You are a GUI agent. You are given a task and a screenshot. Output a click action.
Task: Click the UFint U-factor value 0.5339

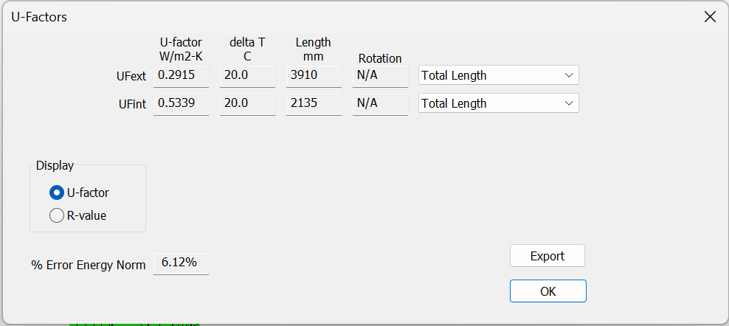[x=182, y=104]
